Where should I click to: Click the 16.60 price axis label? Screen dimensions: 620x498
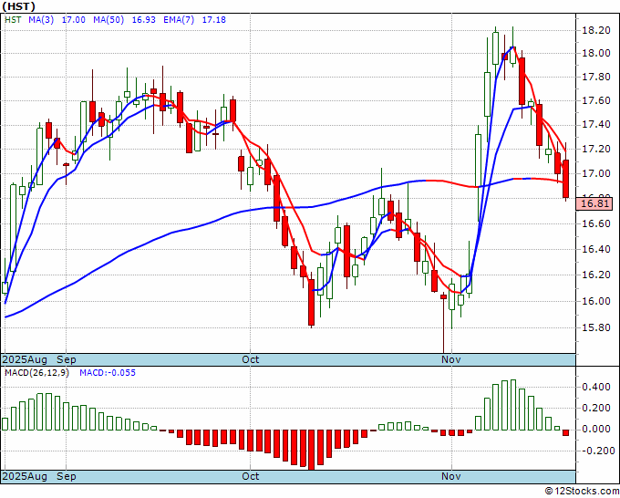click(596, 223)
